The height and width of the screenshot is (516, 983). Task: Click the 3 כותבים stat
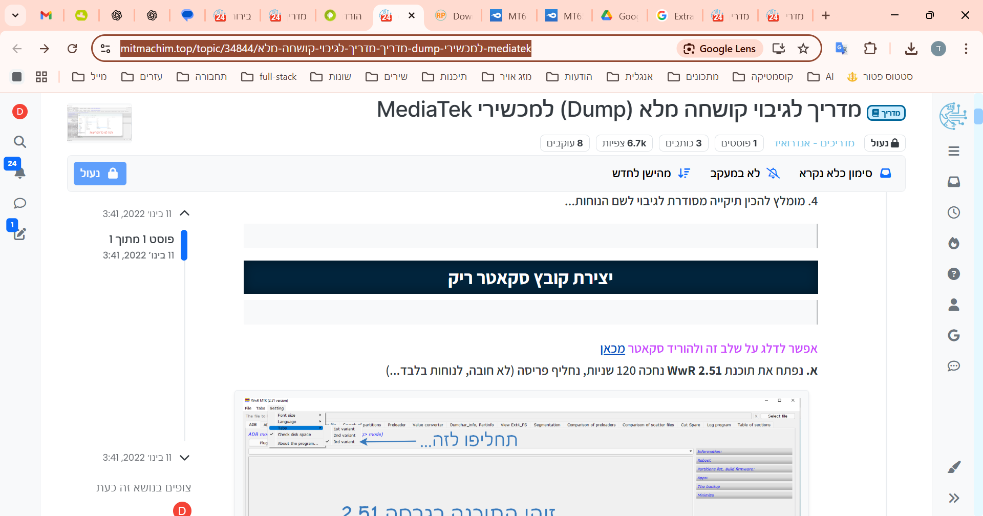683,143
